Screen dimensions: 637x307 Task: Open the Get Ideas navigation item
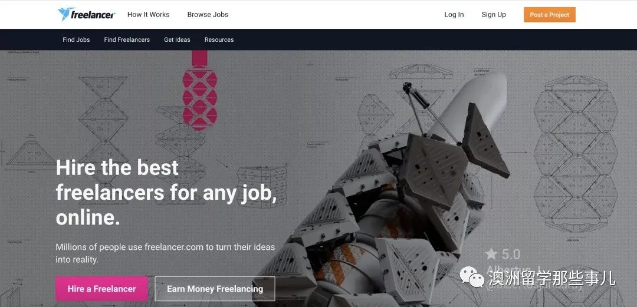[177, 40]
